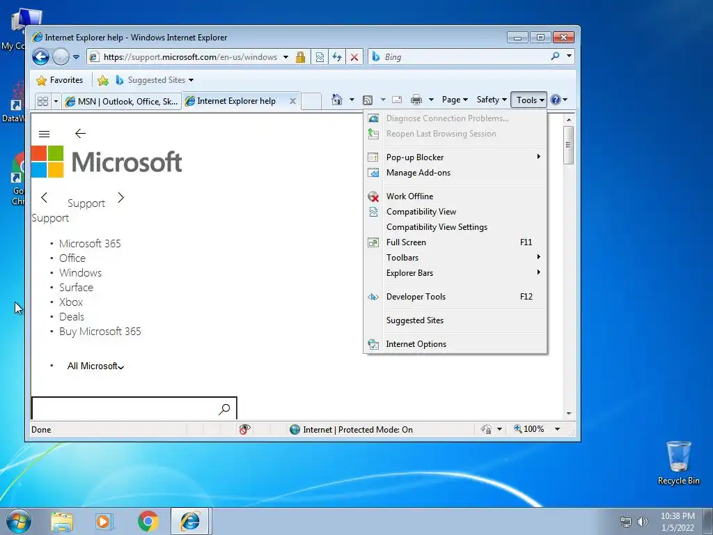Screen dimensions: 713x535
Task: Close the Internet Explorer help tab
Action: (x=293, y=101)
